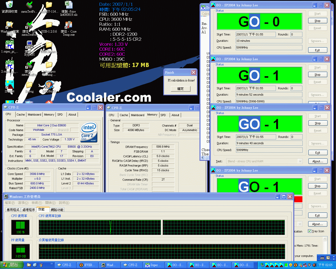Open About tab in right CPU-Z window
The height and width of the screenshot is (269, 336).
click(175, 115)
